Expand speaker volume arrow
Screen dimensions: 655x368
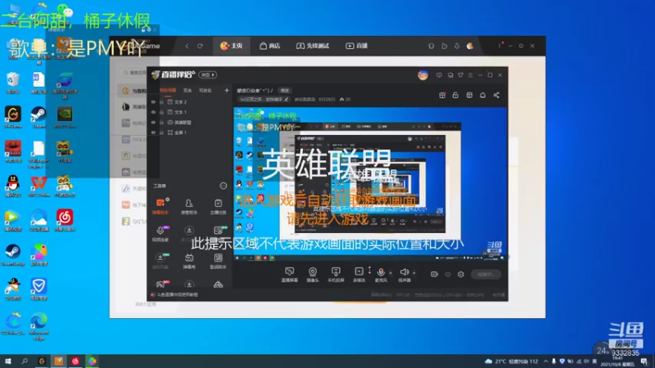[x=414, y=273]
